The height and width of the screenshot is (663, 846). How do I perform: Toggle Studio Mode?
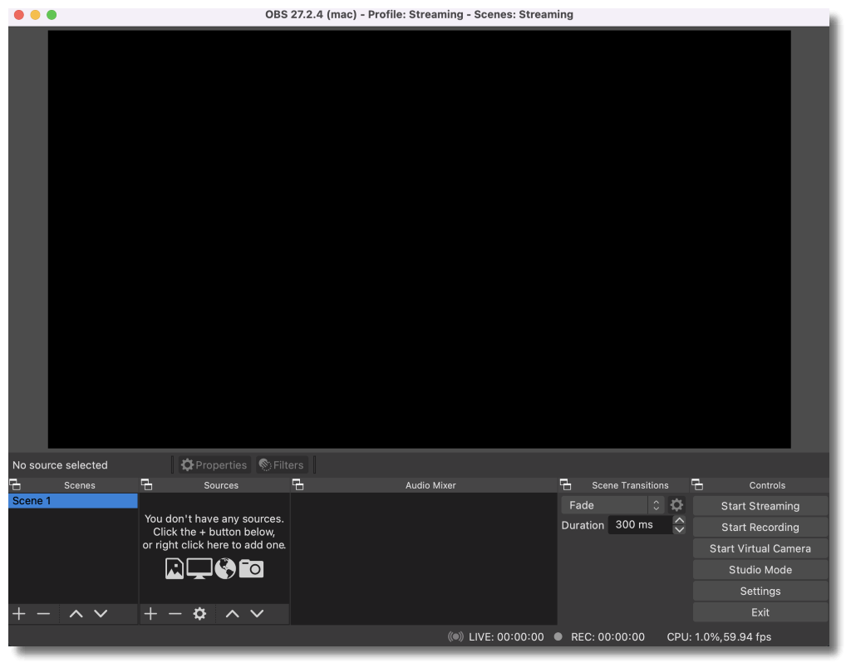pyautogui.click(x=760, y=570)
